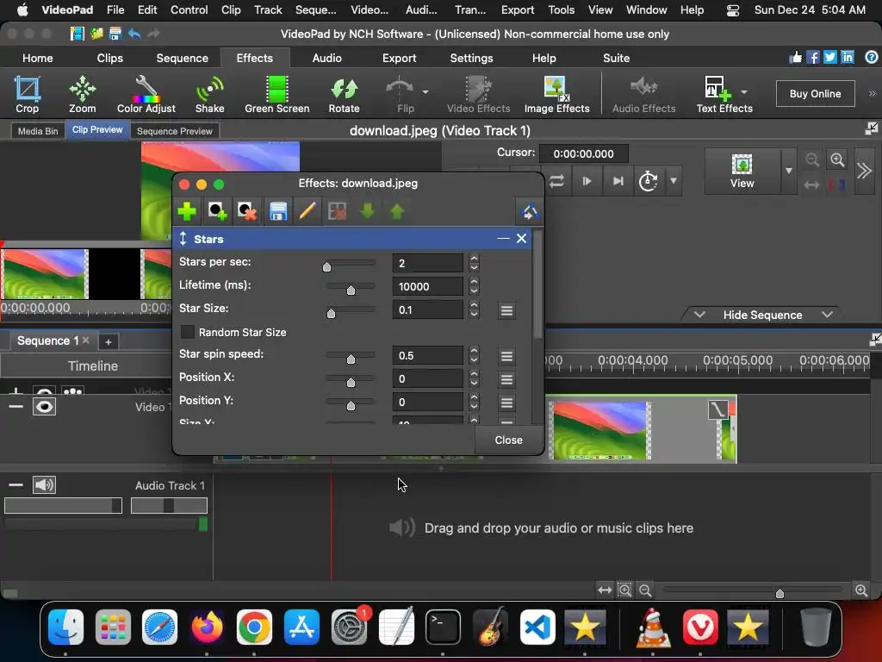Move effect up with green up arrow
882x662 pixels.
pyautogui.click(x=397, y=212)
